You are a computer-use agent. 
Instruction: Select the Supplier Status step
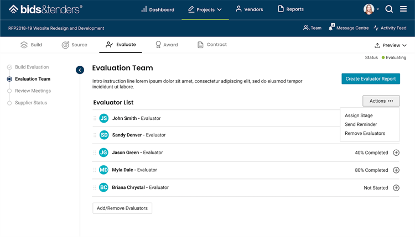pos(31,103)
